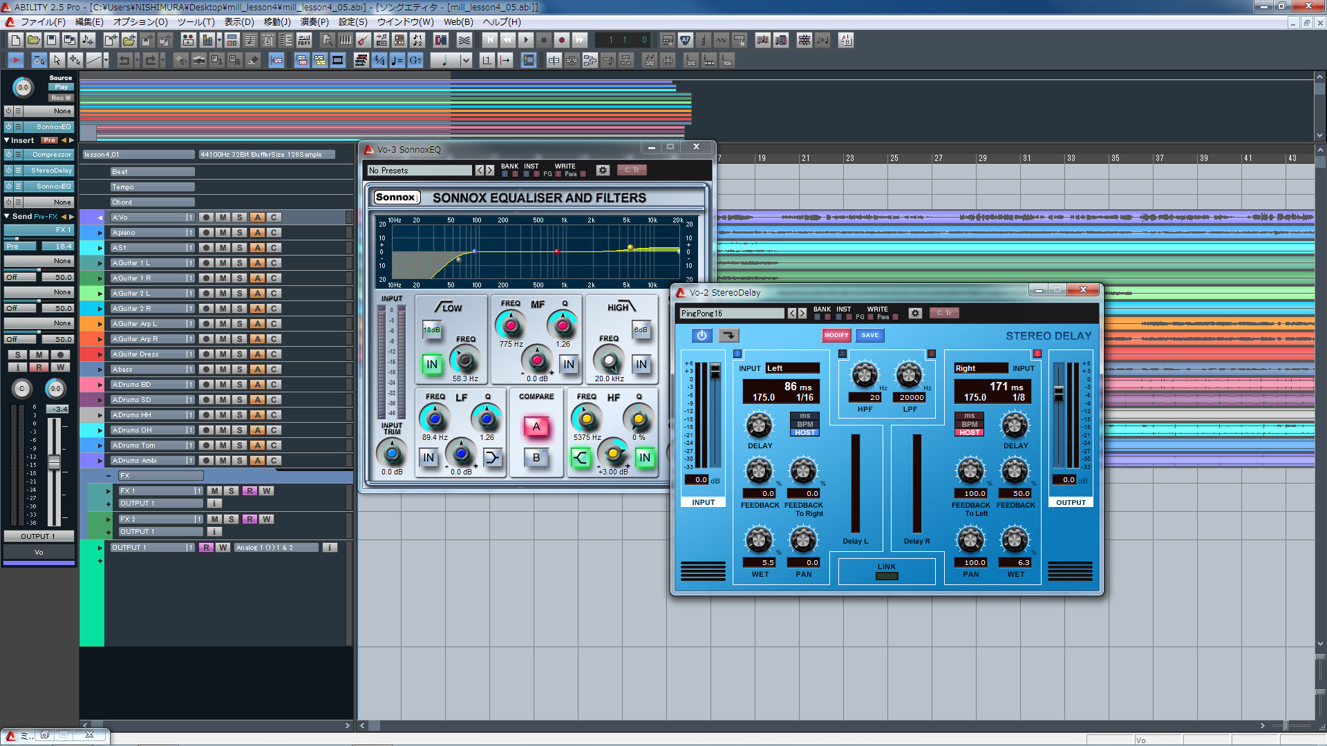This screenshot has height=746, width=1327.
Task: Jump to song start transport button
Action: pyautogui.click(x=490, y=40)
